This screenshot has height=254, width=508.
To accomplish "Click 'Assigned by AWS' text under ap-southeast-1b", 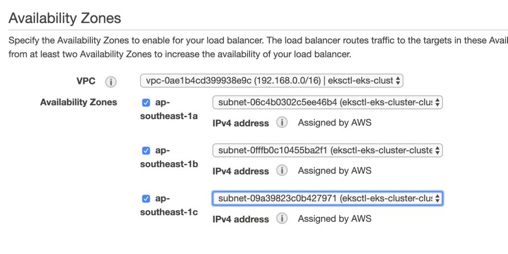I will click(x=334, y=171).
